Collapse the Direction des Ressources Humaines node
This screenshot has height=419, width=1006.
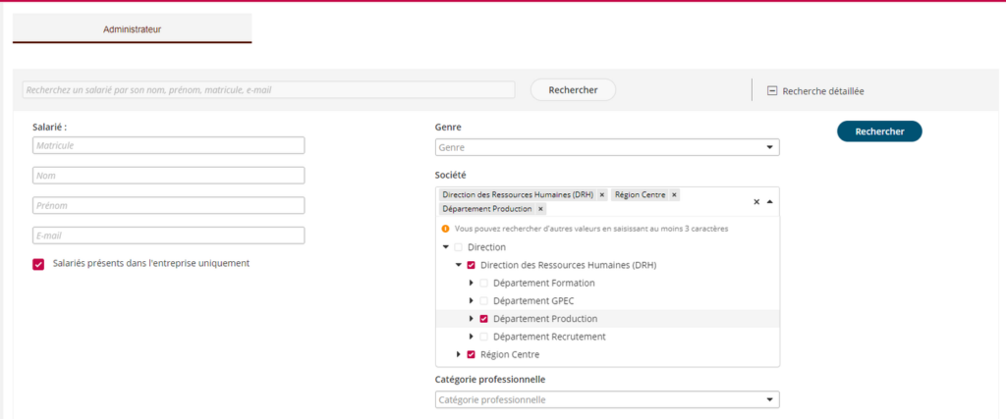[x=458, y=265]
